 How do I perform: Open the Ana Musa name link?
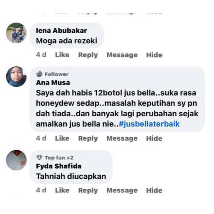pos(53,83)
